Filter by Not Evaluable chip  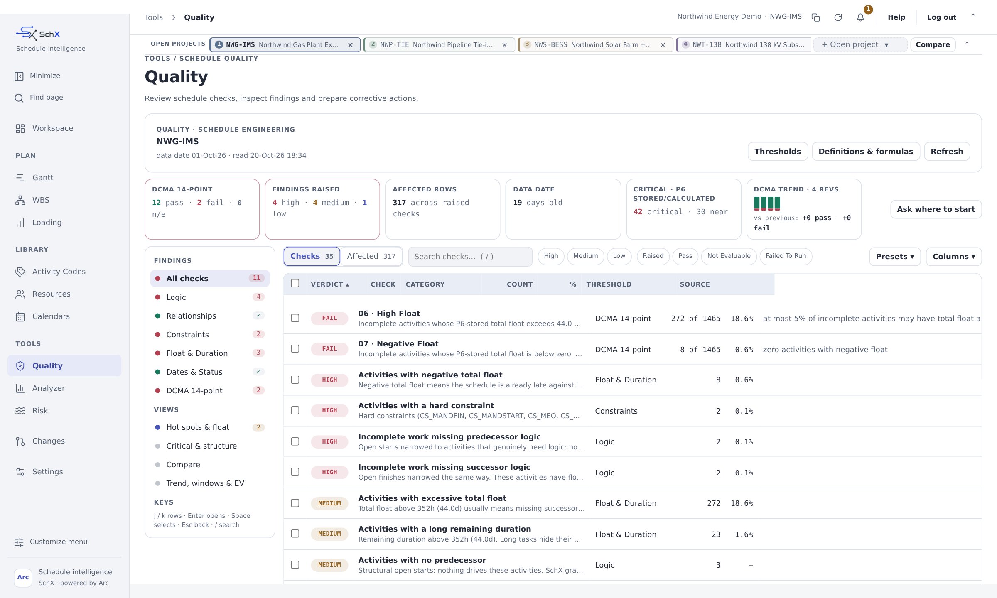(729, 256)
